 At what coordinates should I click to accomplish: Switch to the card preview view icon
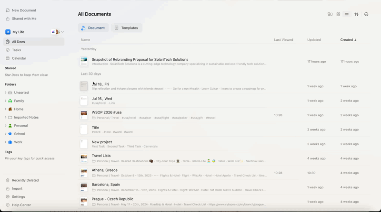[x=330, y=14]
